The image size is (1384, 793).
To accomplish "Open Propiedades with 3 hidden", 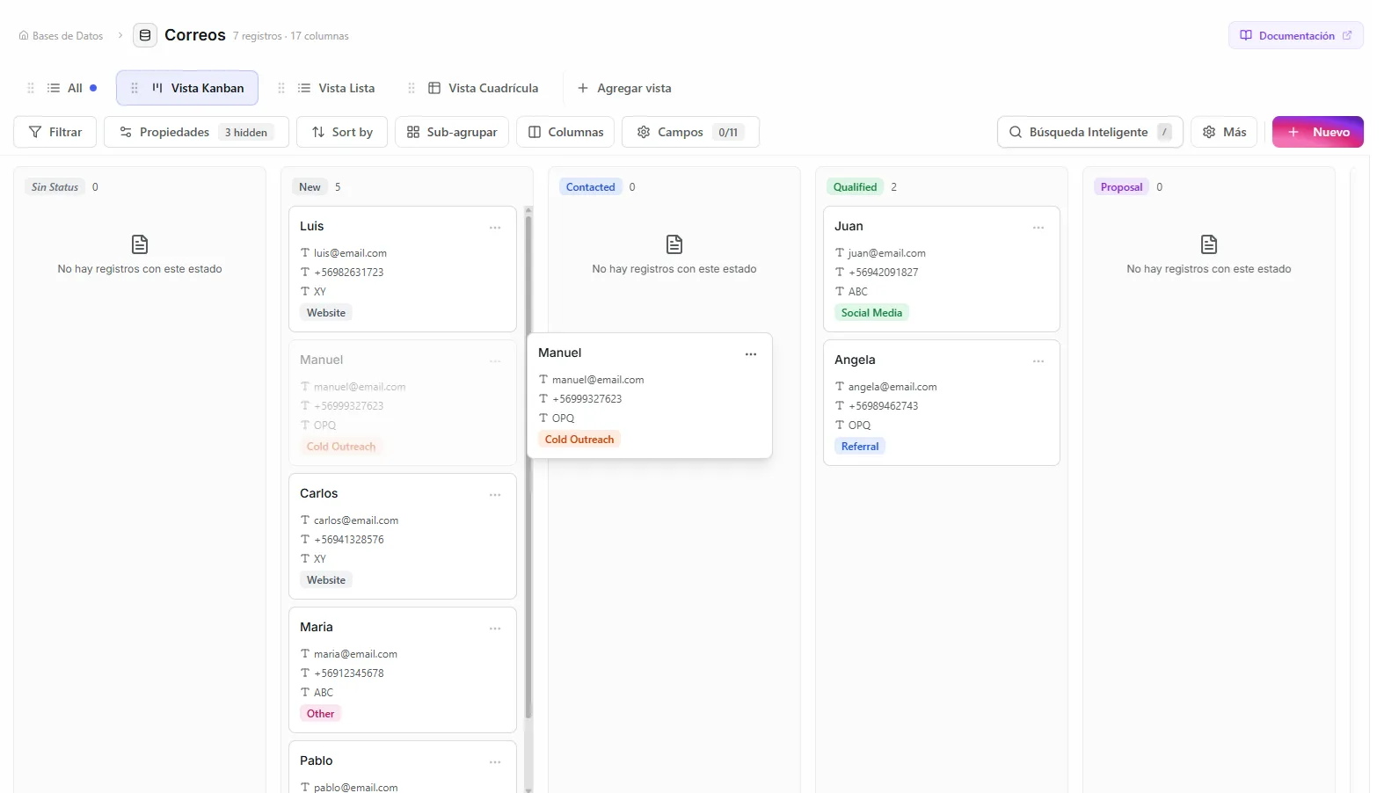I will (196, 132).
